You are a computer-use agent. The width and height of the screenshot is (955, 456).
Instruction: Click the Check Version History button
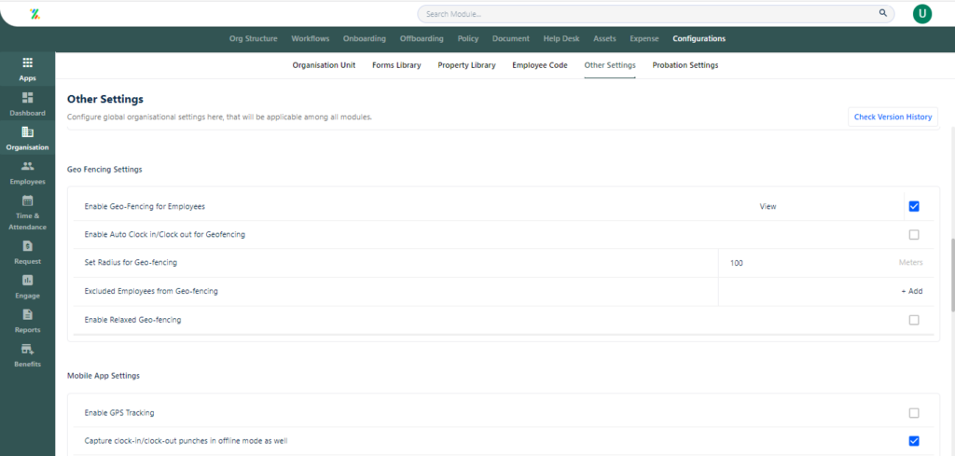coord(893,117)
